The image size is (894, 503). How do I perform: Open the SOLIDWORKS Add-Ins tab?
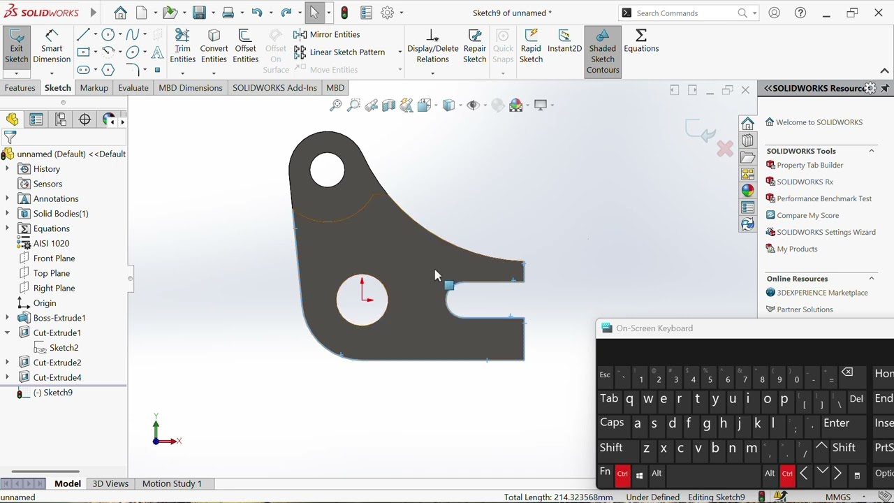click(x=274, y=88)
